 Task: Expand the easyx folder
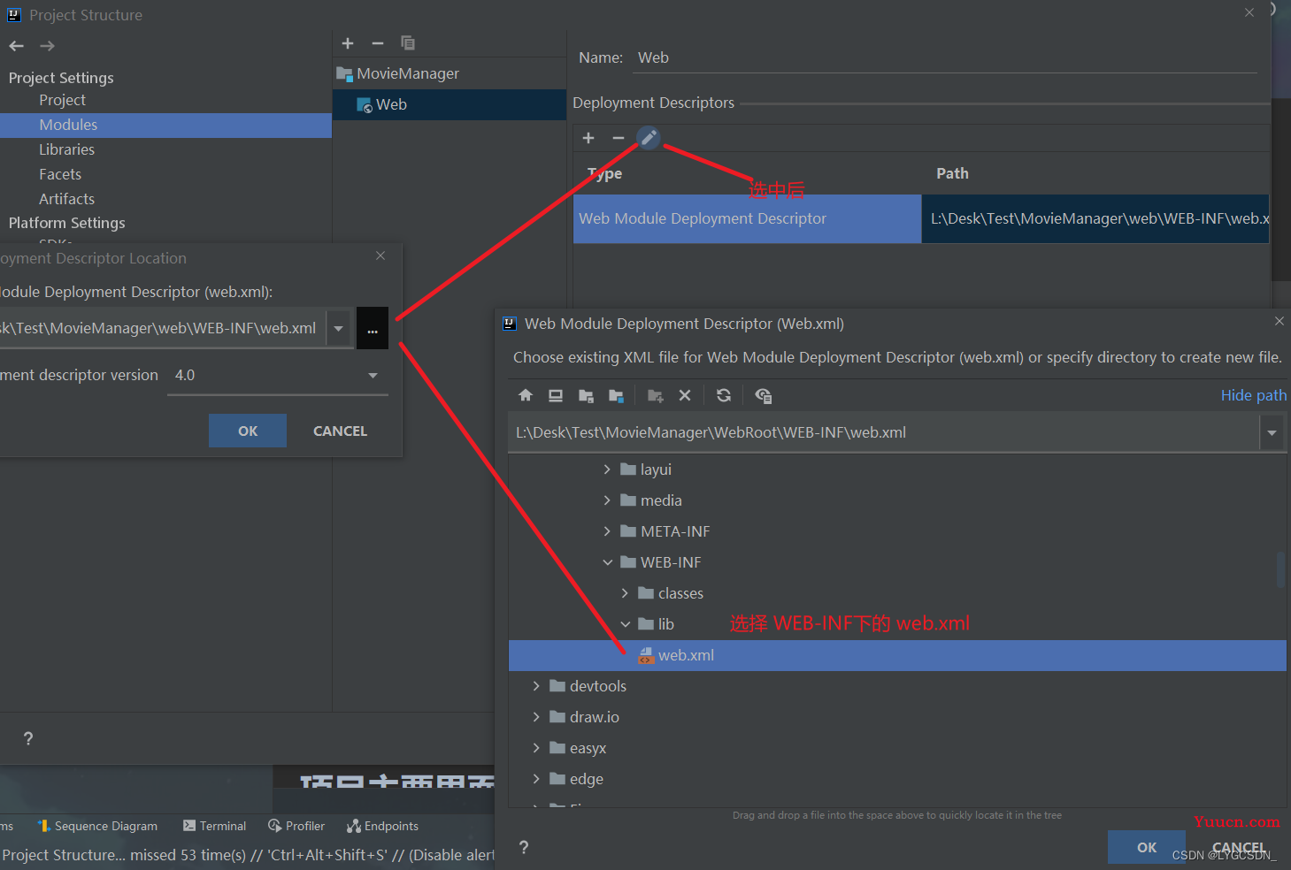pos(536,748)
